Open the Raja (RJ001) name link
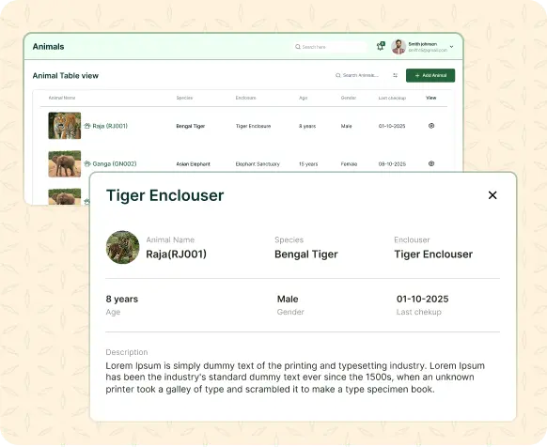Screen dimensions: 547x447 pyautogui.click(x=110, y=126)
